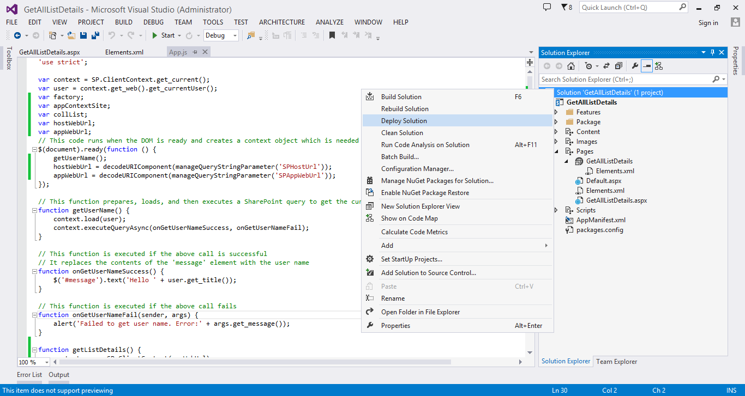
Task: Click the Navigate Backward arrow in the main toolbar
Action: pyautogui.click(x=17, y=35)
